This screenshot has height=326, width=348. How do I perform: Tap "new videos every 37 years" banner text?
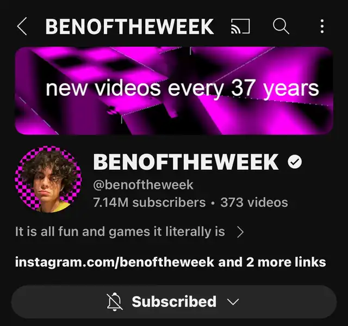[182, 89]
